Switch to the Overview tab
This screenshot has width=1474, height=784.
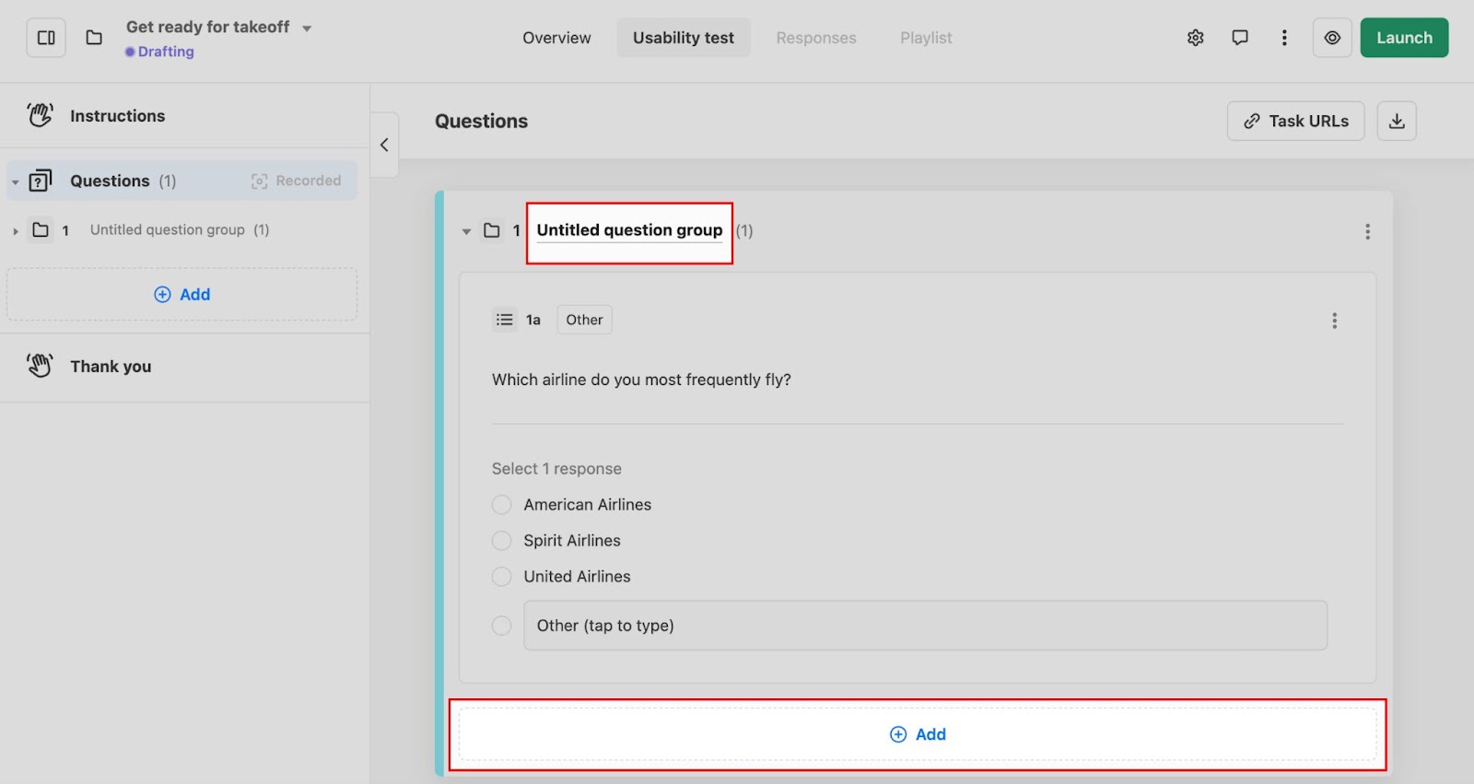(x=556, y=38)
